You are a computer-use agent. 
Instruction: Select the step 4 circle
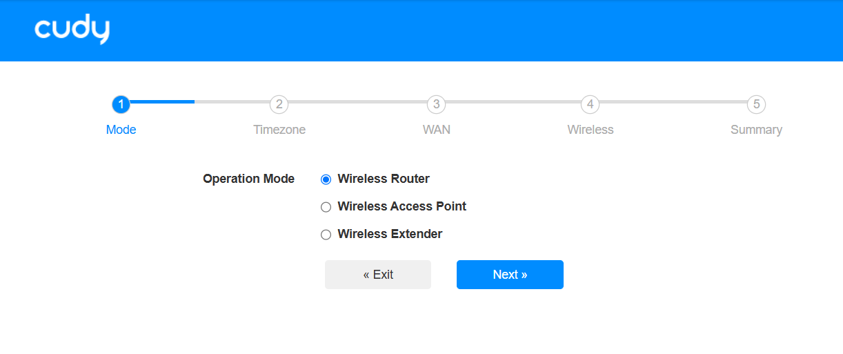pyautogui.click(x=590, y=104)
